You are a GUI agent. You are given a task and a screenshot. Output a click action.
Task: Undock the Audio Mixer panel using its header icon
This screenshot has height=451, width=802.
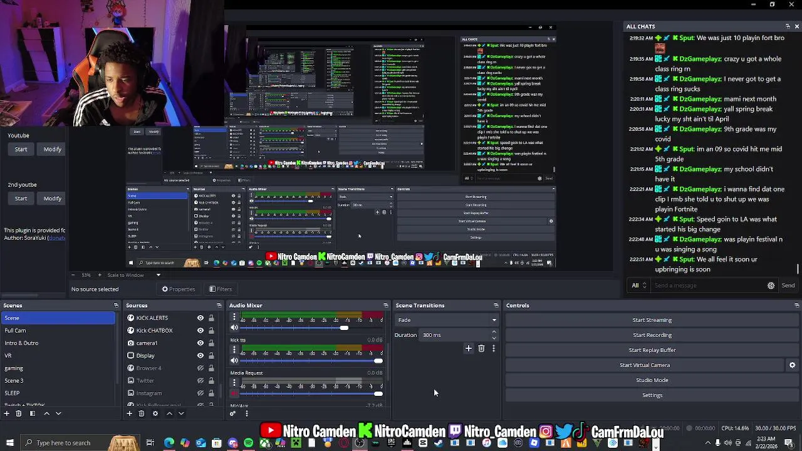pyautogui.click(x=385, y=305)
